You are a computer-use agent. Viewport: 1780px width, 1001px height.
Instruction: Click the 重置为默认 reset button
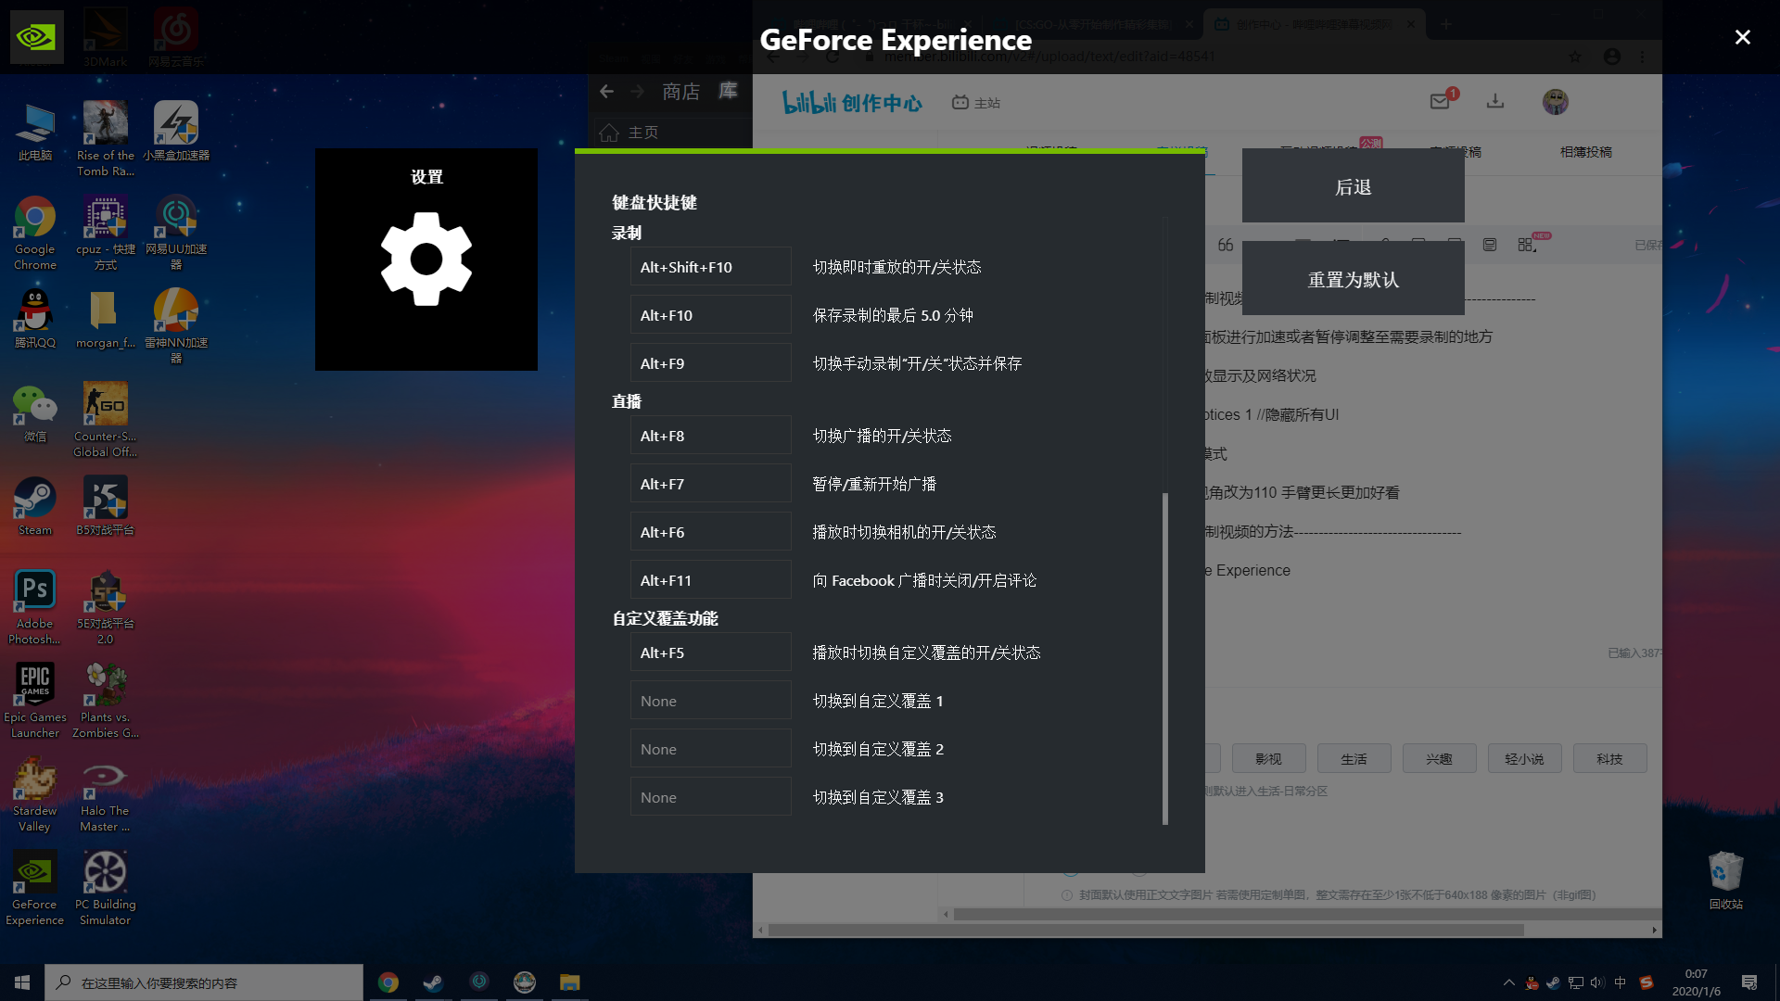(x=1353, y=278)
